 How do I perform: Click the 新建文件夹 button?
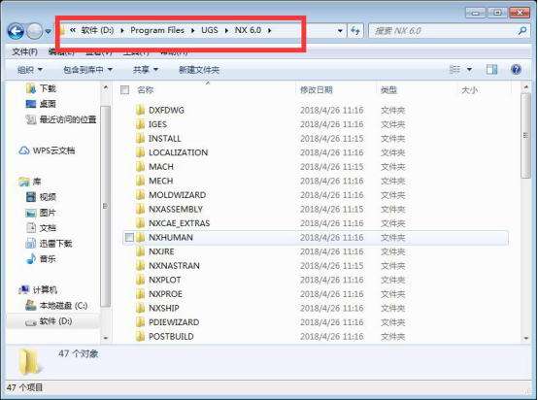(x=199, y=70)
